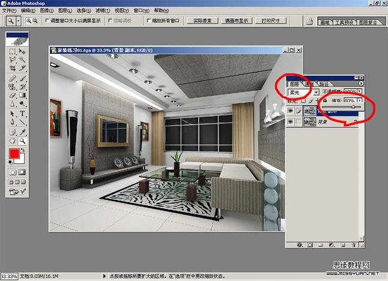The image size is (388, 281).
Task: Select the Type tool
Action: (22, 114)
